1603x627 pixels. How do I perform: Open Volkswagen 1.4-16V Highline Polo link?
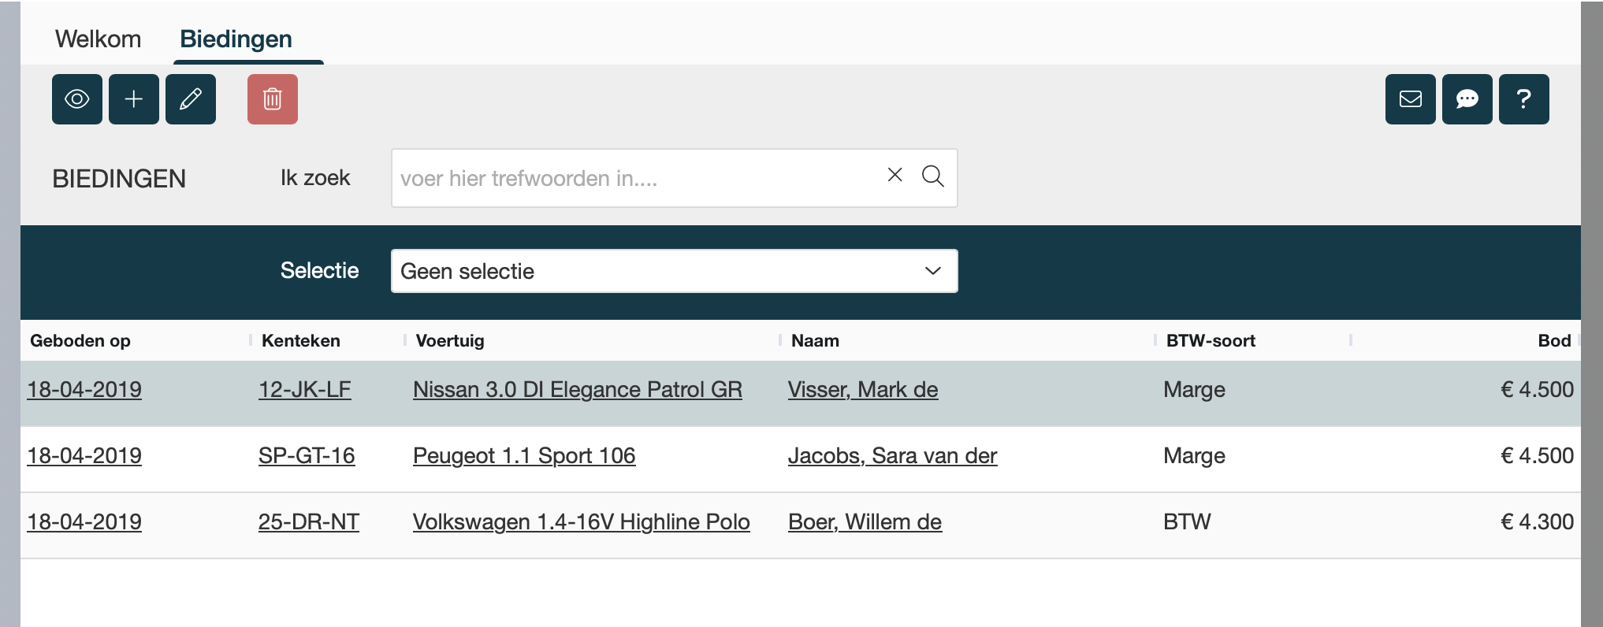click(581, 522)
